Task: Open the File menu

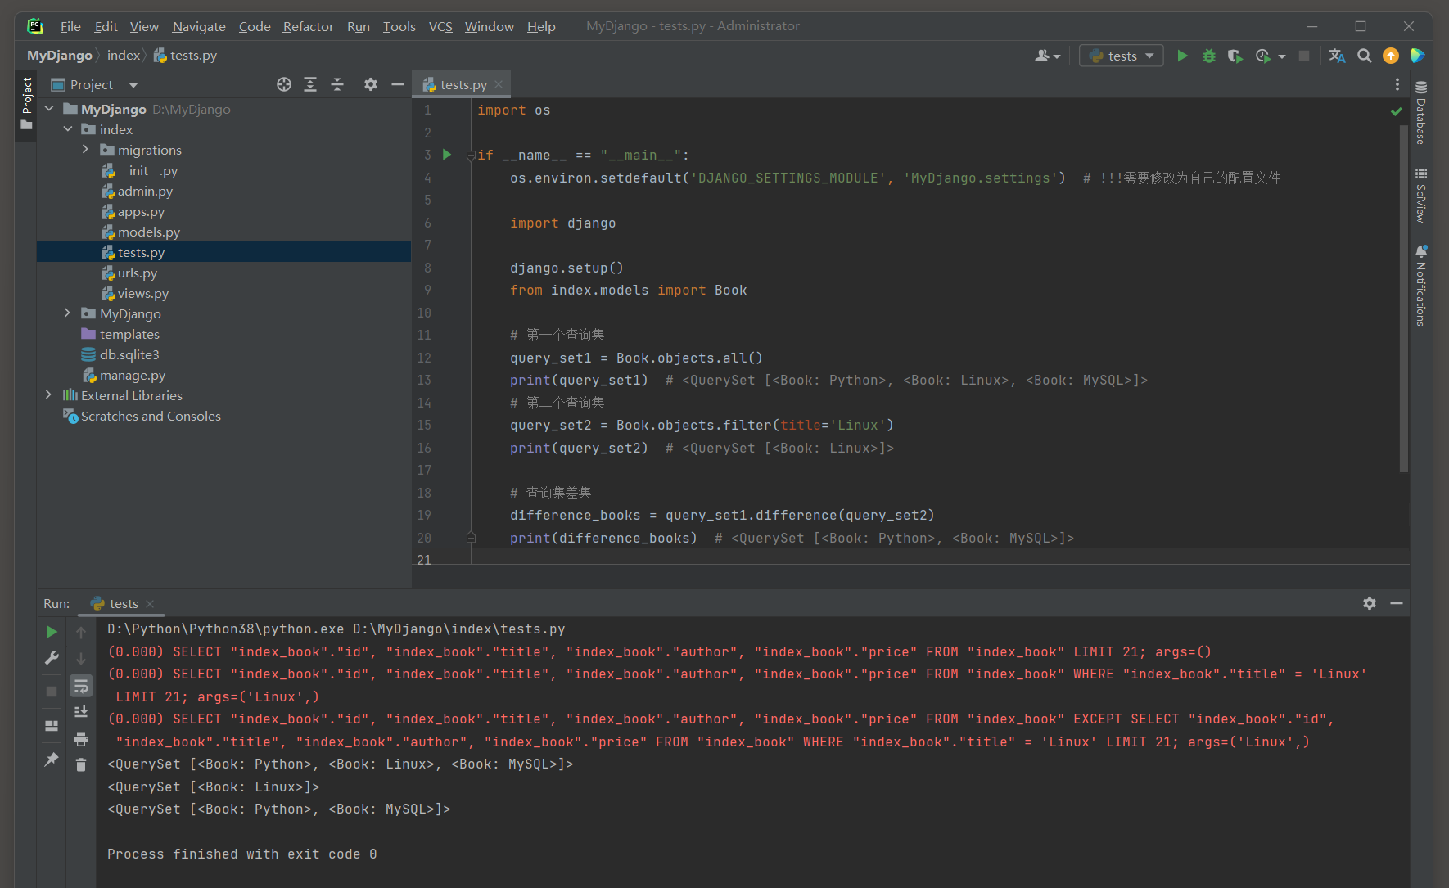Action: (70, 26)
